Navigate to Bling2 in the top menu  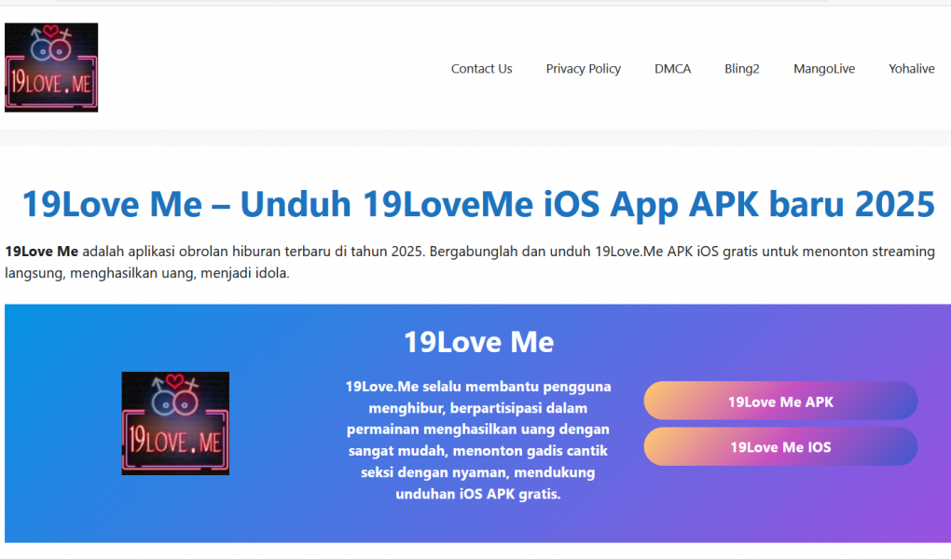tap(742, 69)
